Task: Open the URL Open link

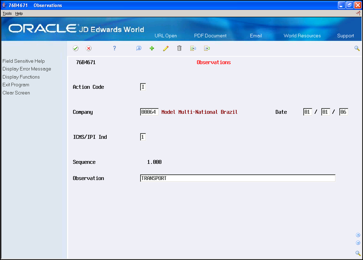Action: [x=166, y=36]
